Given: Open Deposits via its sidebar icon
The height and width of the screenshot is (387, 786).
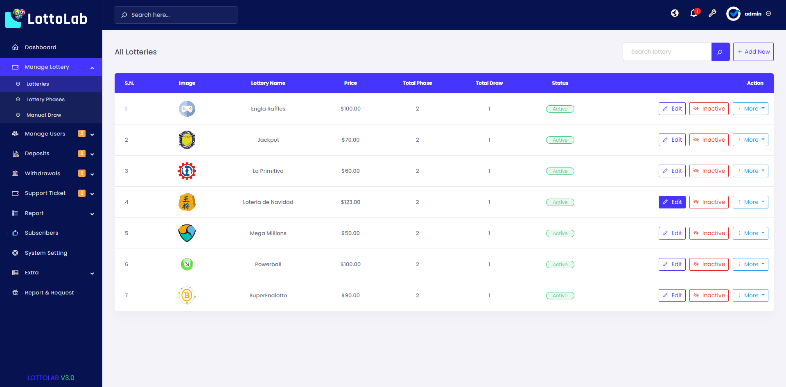Looking at the screenshot, I should [16, 154].
